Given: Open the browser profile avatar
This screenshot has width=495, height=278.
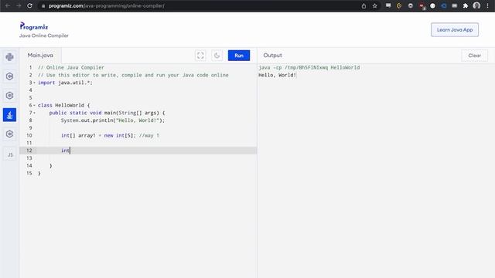Looking at the screenshot, I should [476, 5].
